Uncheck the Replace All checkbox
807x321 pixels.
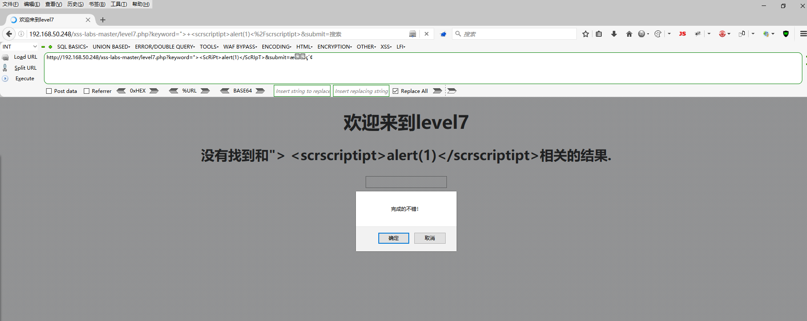396,91
